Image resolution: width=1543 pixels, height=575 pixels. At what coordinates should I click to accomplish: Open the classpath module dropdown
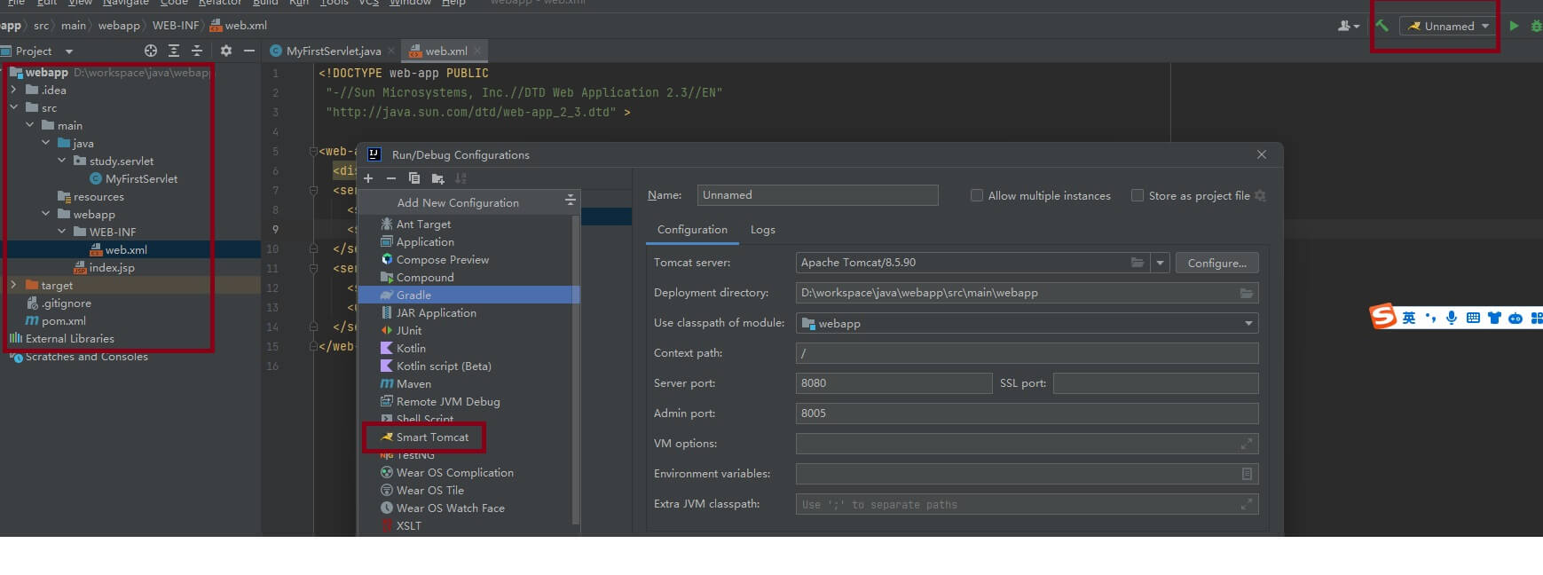pos(1248,323)
